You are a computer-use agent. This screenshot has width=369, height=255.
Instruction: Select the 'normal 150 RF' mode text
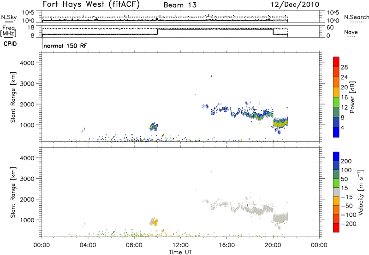(x=65, y=46)
